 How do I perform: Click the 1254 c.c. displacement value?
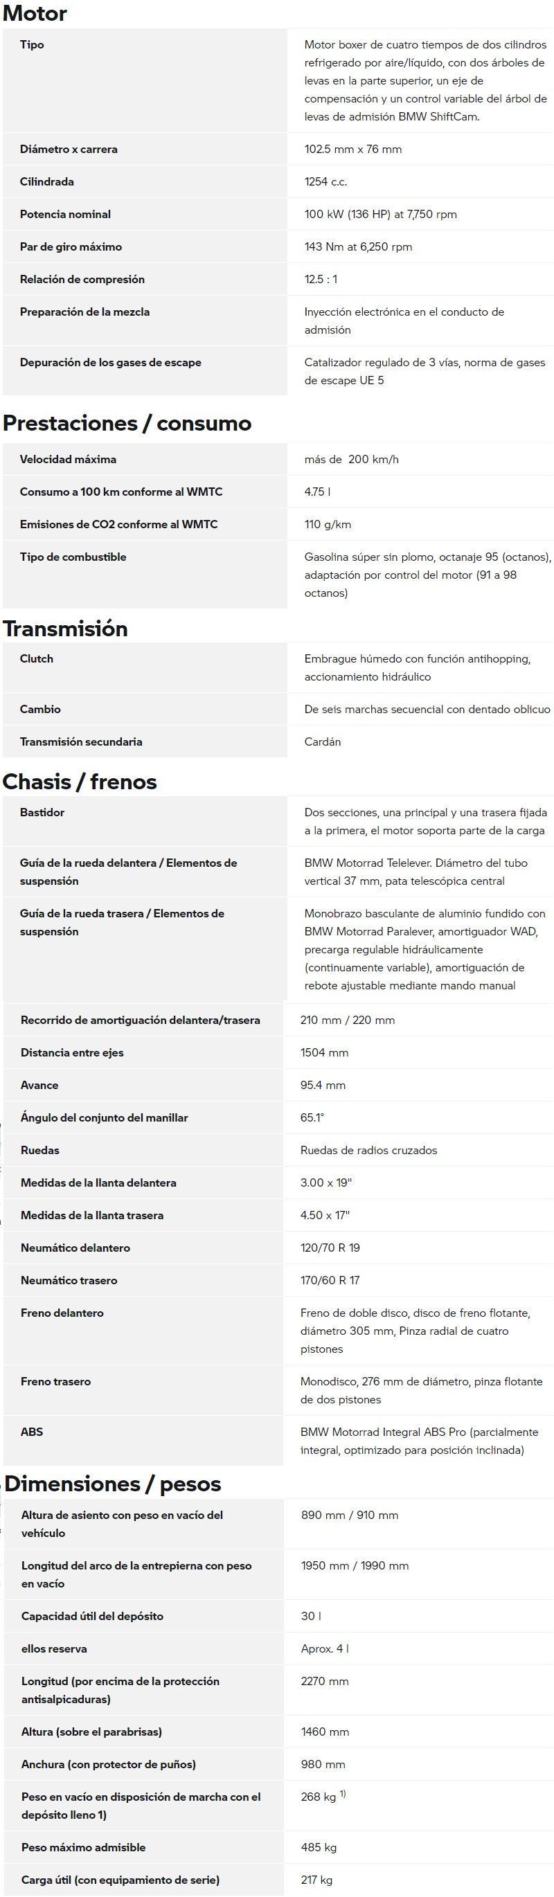(x=325, y=182)
